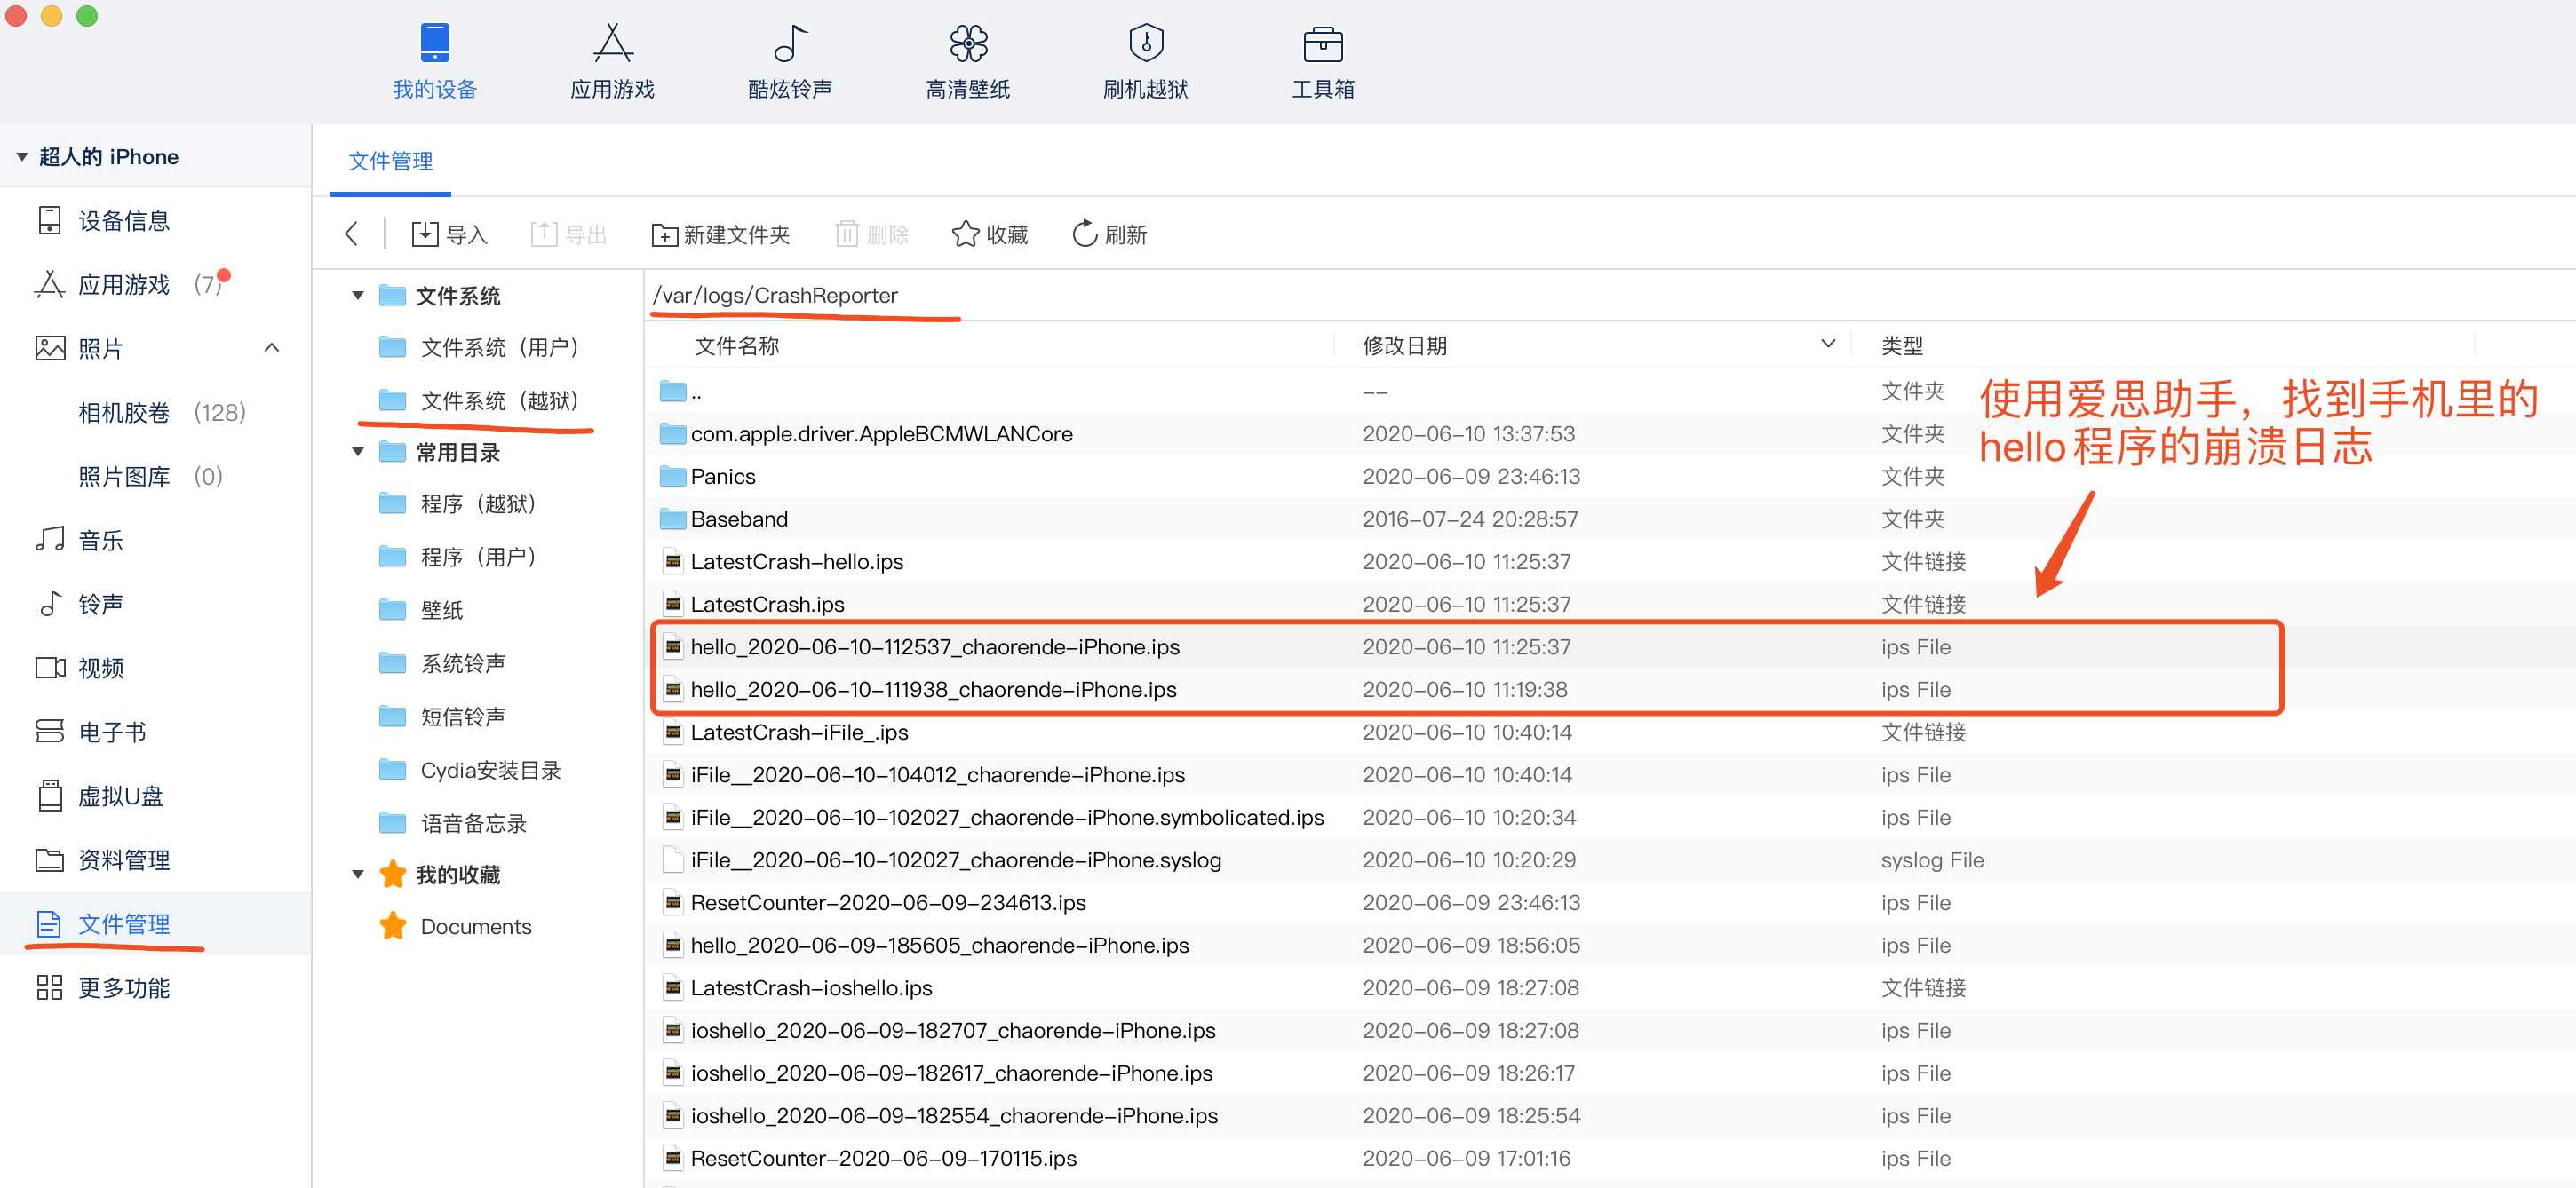Click path field /var/logs/CrashReporter
Image resolution: width=2576 pixels, height=1188 pixels.
pos(1610,296)
